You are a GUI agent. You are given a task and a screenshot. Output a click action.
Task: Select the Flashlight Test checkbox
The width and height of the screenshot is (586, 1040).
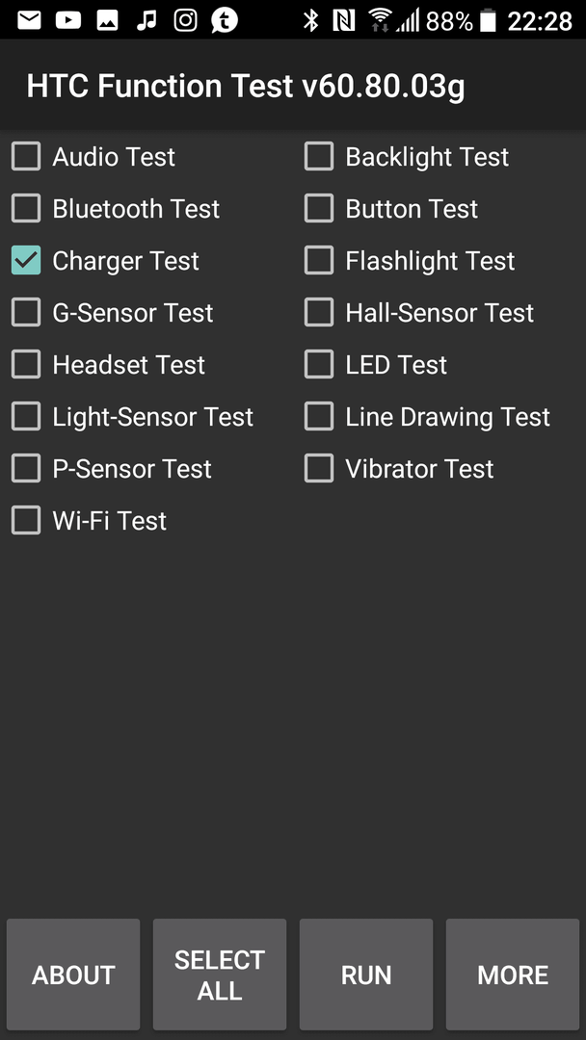(319, 260)
